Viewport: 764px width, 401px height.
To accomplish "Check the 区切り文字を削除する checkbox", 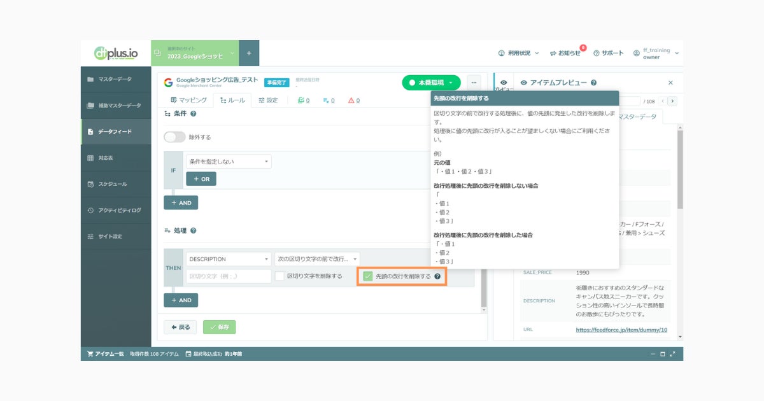I will point(279,276).
